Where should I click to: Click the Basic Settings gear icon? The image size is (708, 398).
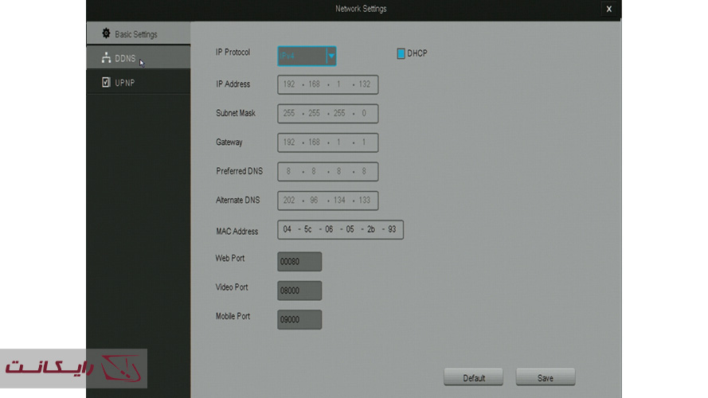point(106,33)
